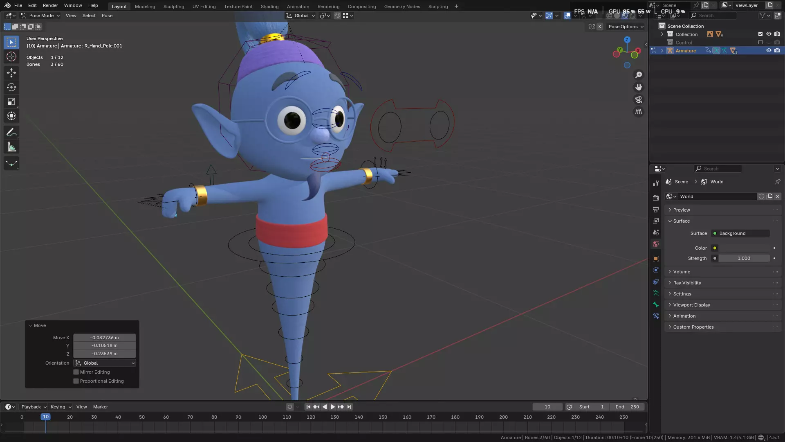Image resolution: width=785 pixels, height=442 pixels.
Task: Activate the 3D Cursor tool
Action: coord(11,56)
